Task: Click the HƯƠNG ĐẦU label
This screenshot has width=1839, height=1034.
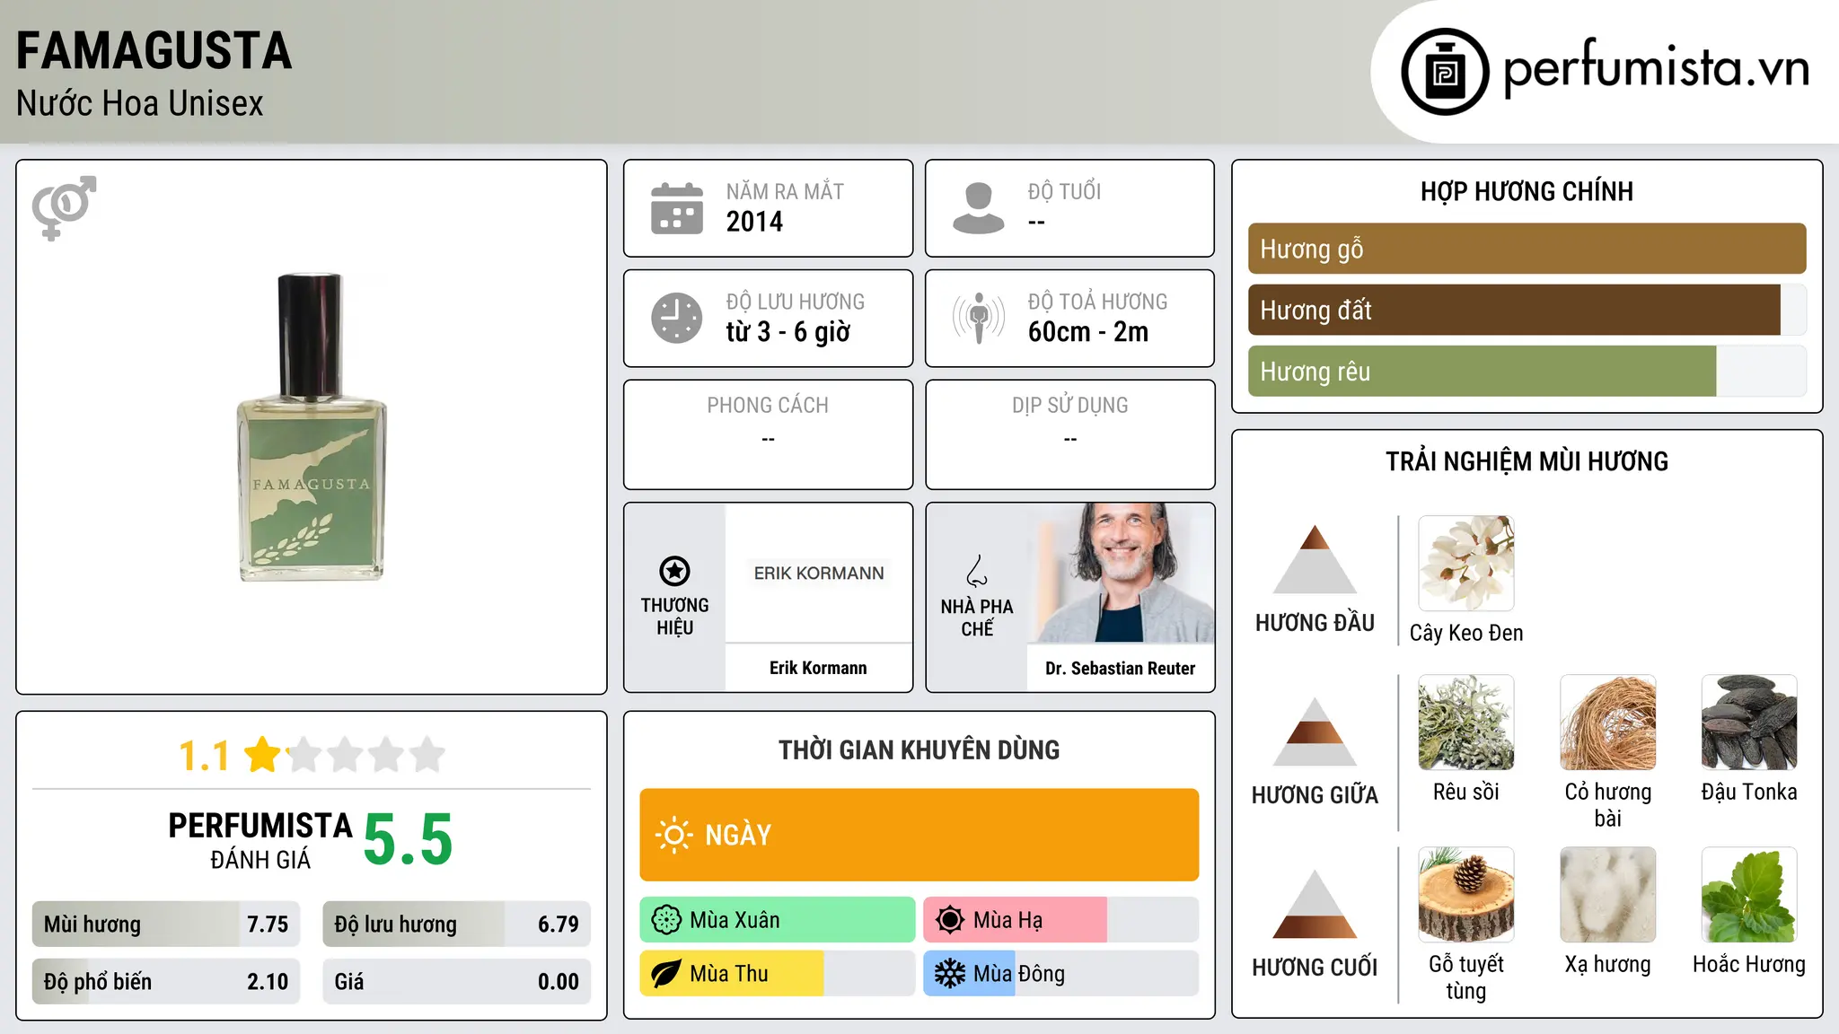Action: [x=1315, y=623]
